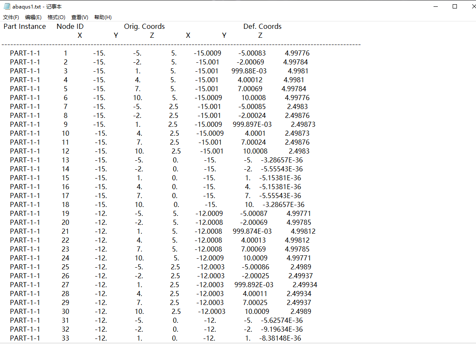Click value -5.00086 in node 25 row
This screenshot has width=476, height=344.
click(255, 267)
